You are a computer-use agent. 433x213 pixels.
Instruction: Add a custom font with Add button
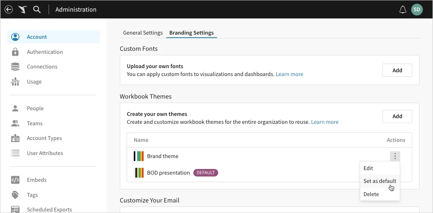397,70
